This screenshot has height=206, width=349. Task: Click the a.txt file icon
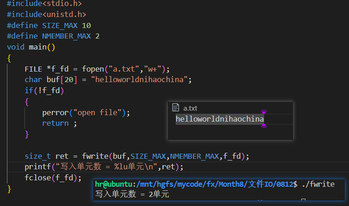click(176, 107)
